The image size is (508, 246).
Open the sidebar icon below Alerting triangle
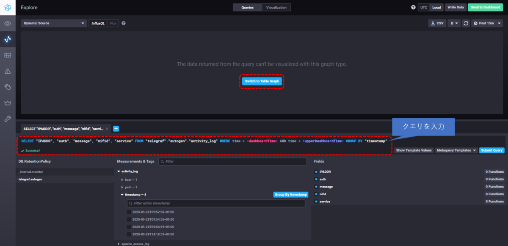[x=8, y=87]
